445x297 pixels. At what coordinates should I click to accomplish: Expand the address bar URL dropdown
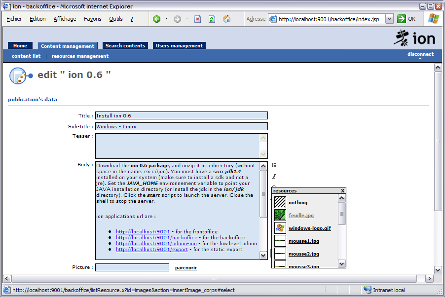click(389, 19)
